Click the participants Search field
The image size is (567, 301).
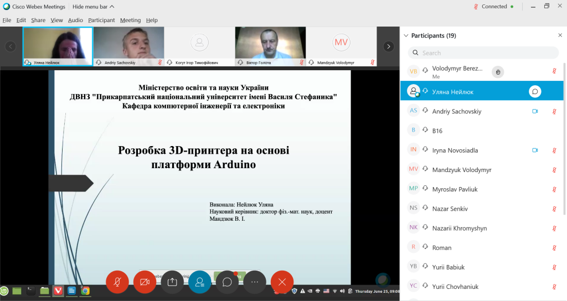tap(483, 53)
